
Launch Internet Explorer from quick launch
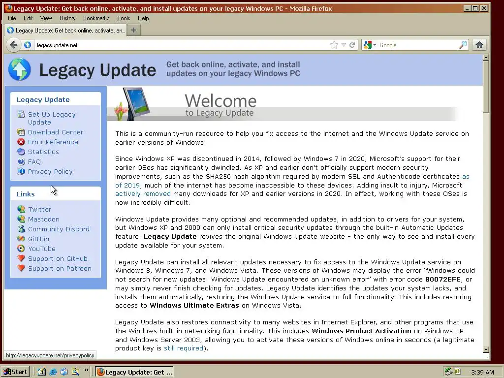(53, 372)
